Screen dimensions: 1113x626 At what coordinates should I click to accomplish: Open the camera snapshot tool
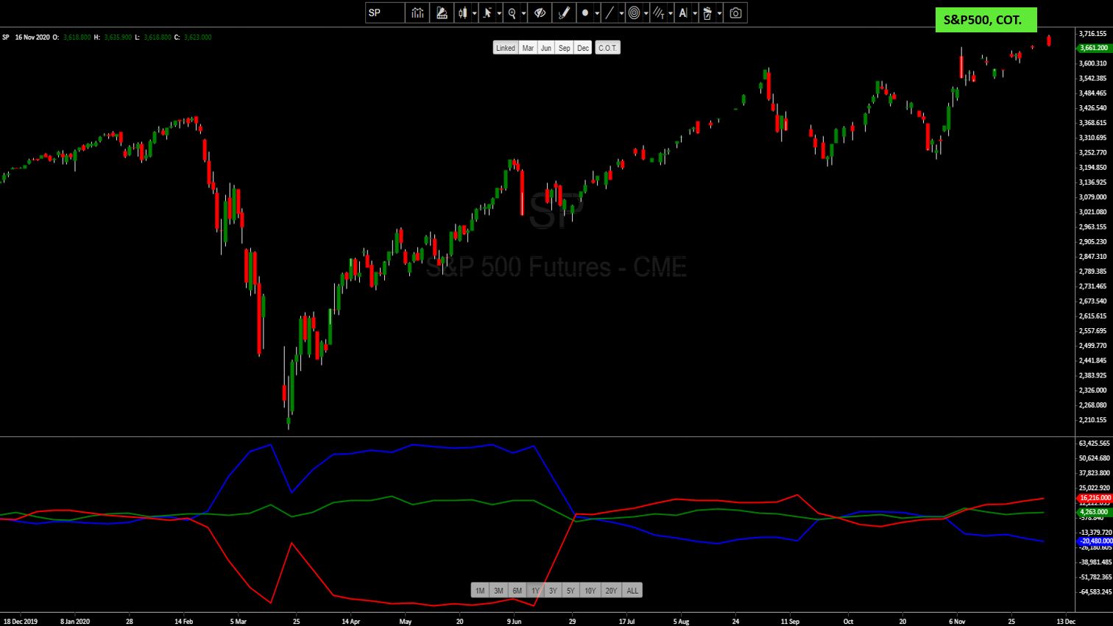click(735, 13)
